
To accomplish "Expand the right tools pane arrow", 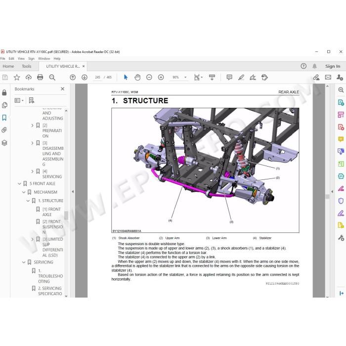I will pos(332,192).
